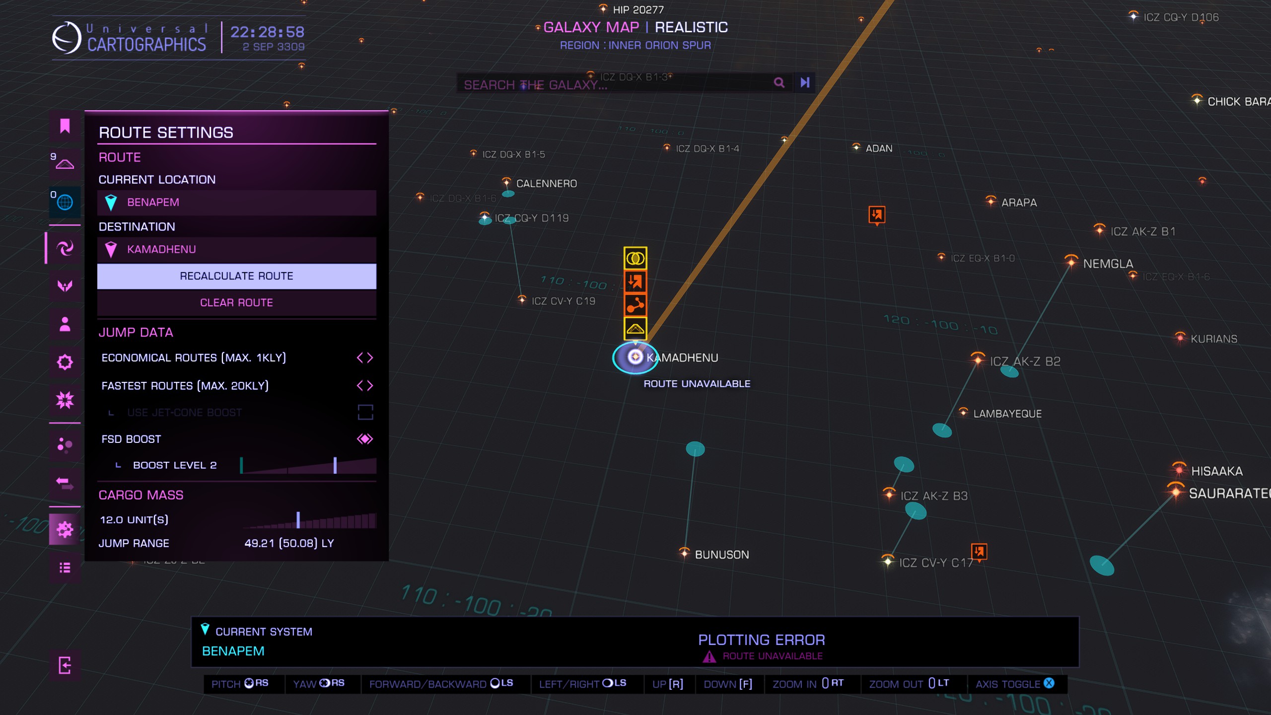Click the Jump Range value text
The image size is (1271, 715).
click(x=289, y=543)
